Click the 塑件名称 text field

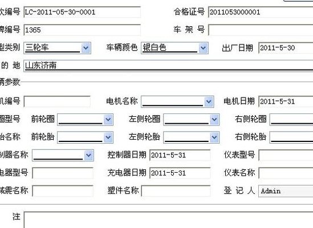click(176, 191)
